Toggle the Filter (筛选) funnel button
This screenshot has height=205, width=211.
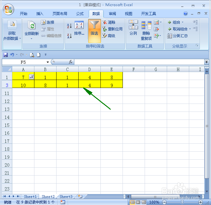click(95, 31)
